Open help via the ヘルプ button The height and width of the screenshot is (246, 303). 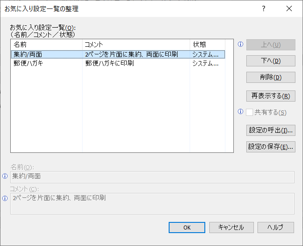275,227
